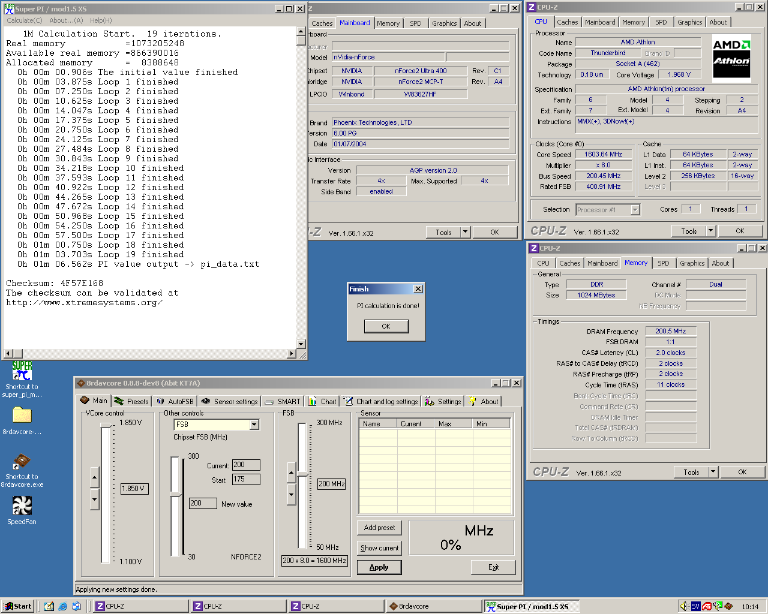
Task: Click the 8rdavcore title bar chip icon
Action: click(x=81, y=383)
